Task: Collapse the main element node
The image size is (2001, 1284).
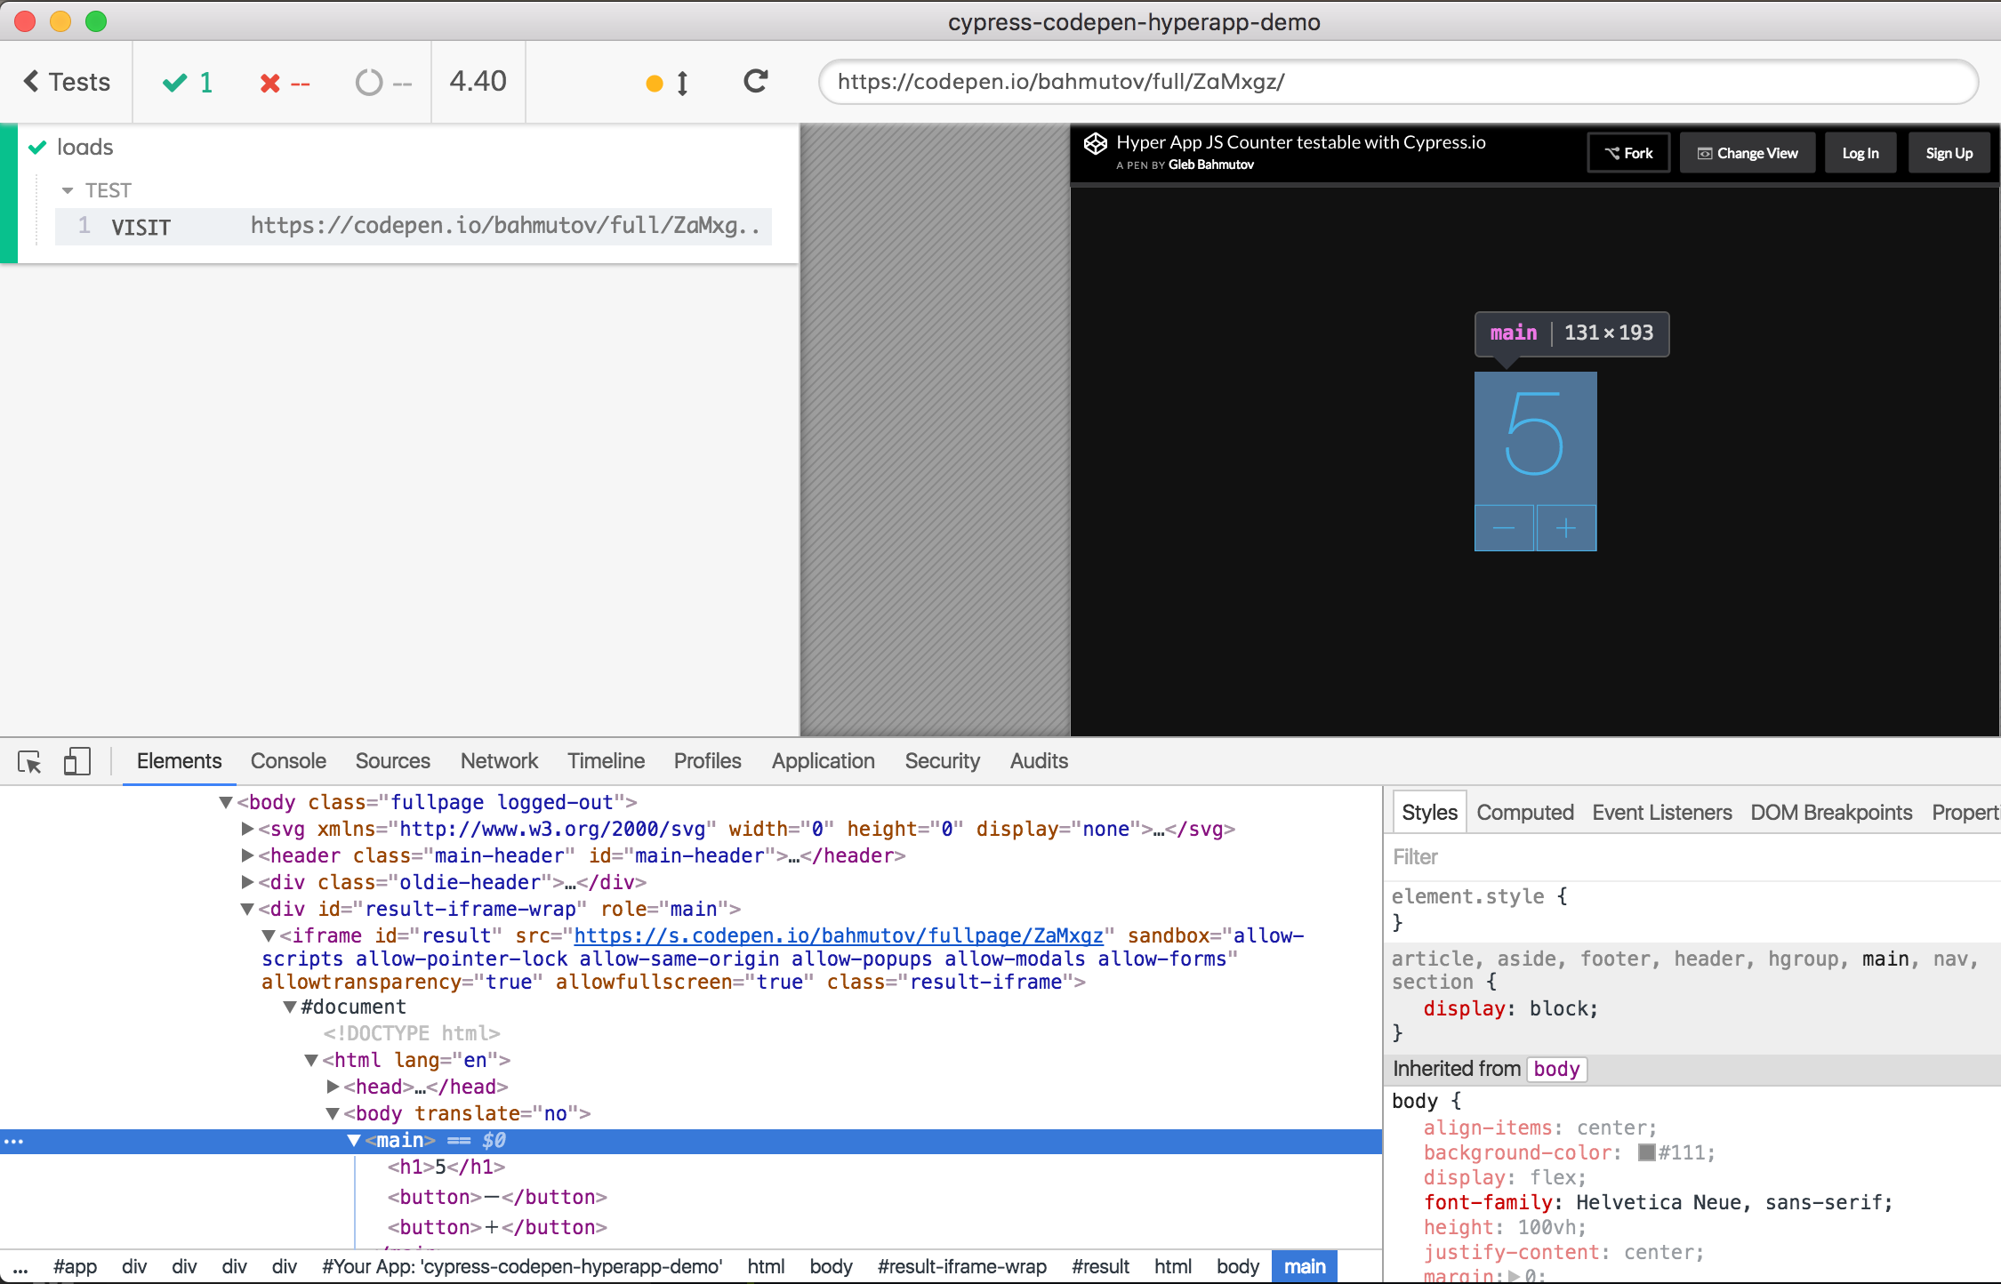Action: 354,1140
